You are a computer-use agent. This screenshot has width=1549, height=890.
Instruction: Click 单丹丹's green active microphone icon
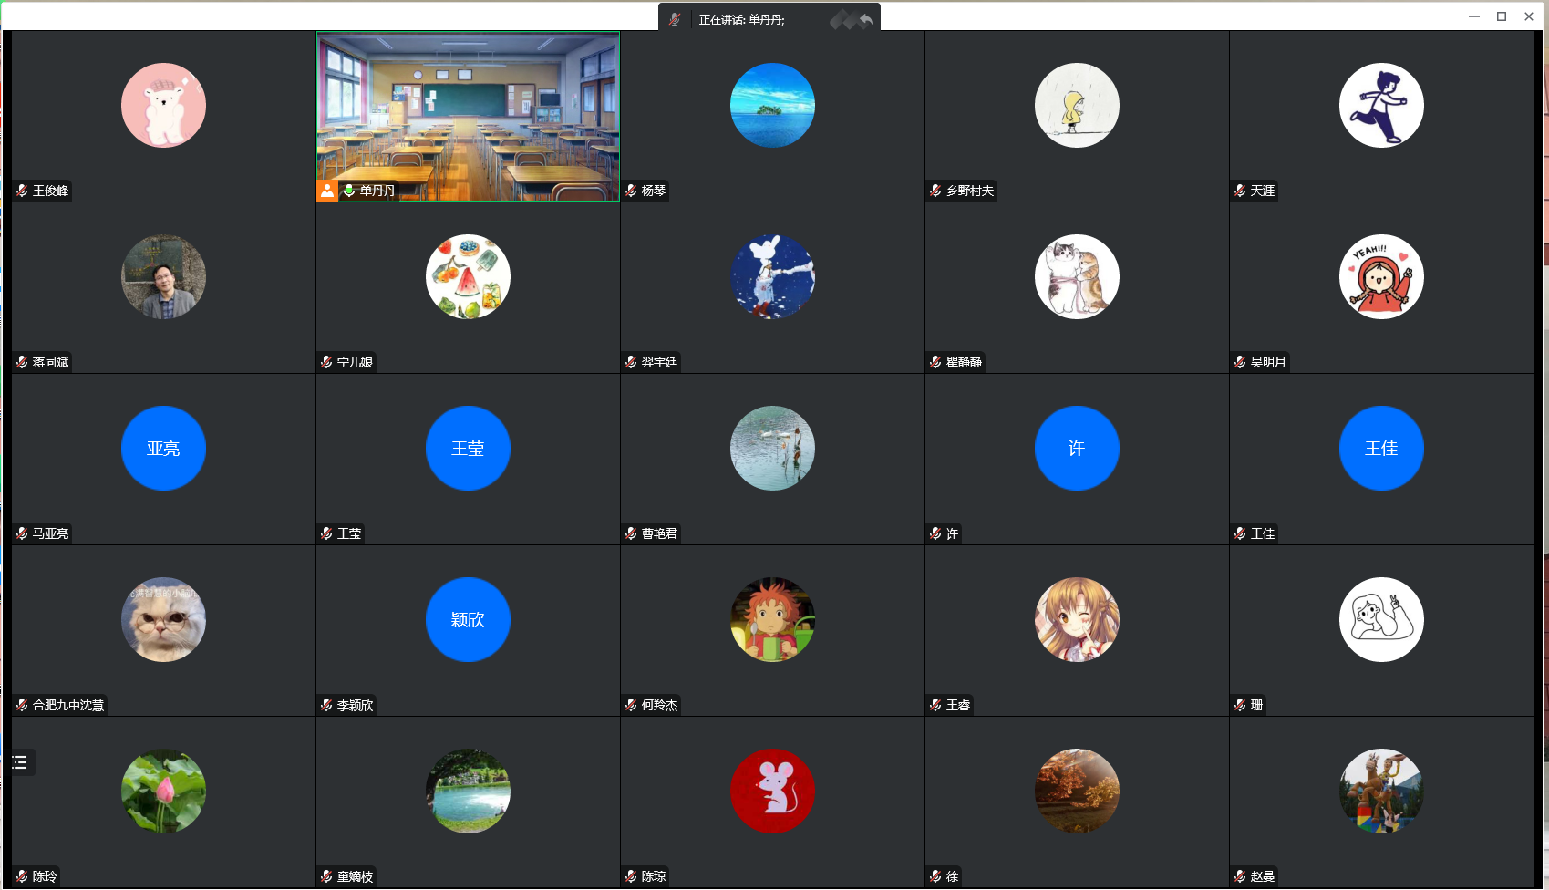coord(348,191)
